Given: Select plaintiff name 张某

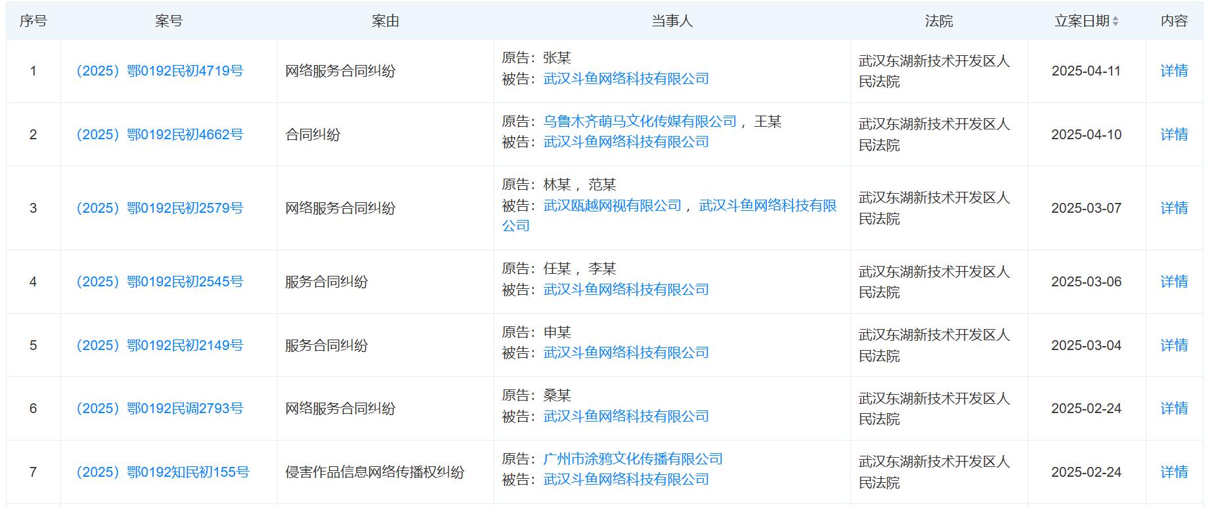Looking at the screenshot, I should tap(557, 58).
